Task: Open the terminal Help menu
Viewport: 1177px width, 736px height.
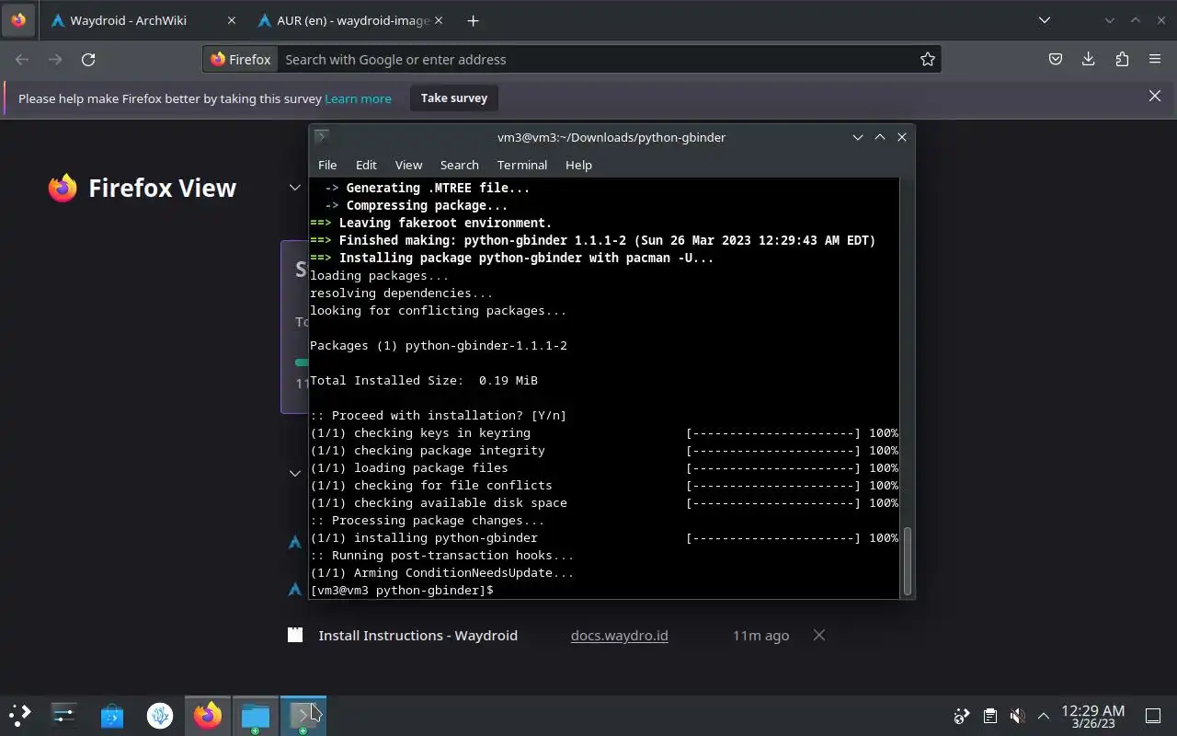Action: click(x=578, y=165)
